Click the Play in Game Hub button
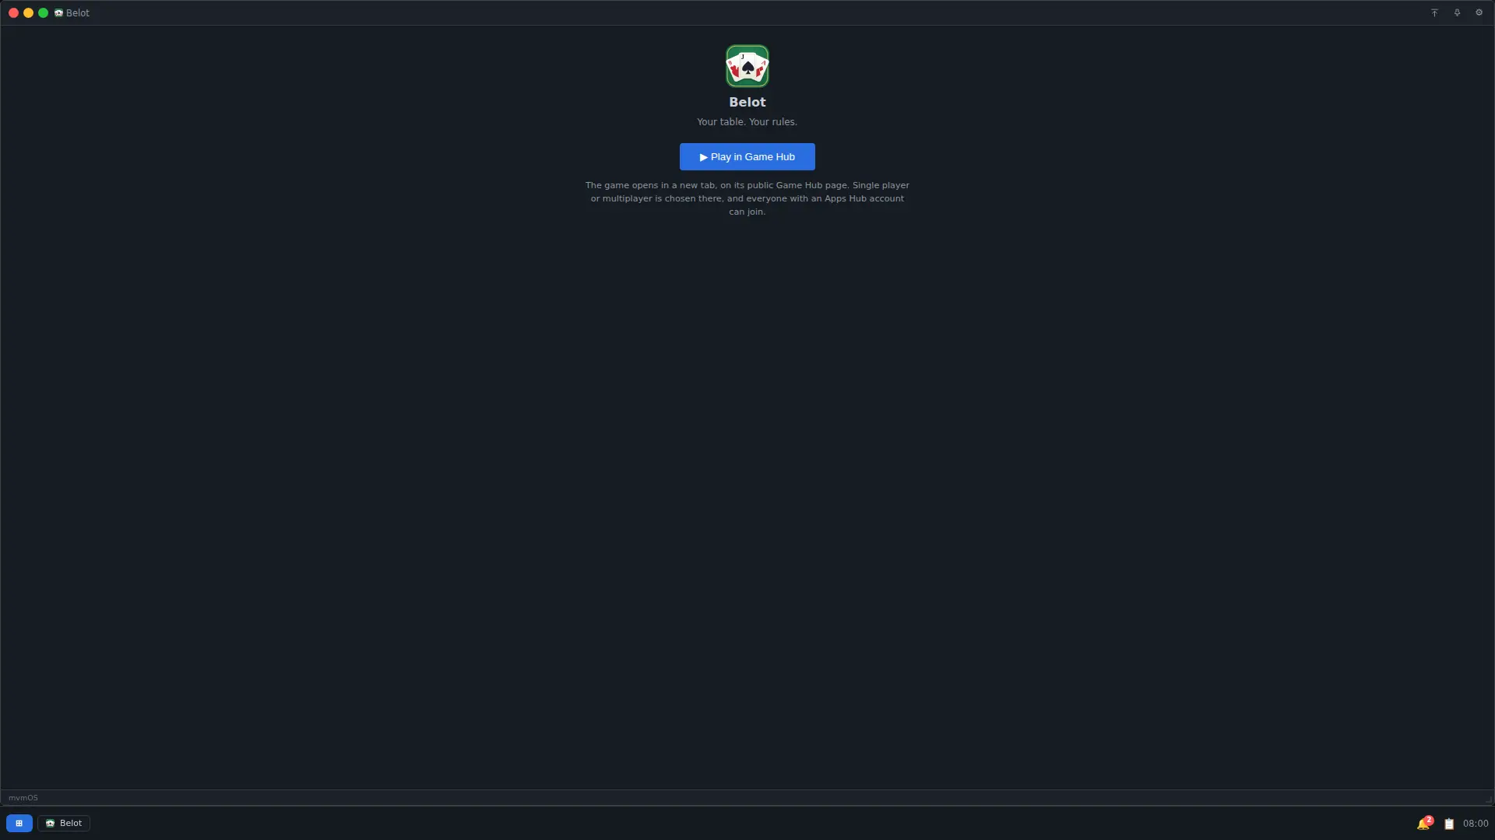The height and width of the screenshot is (840, 1495). click(x=747, y=156)
